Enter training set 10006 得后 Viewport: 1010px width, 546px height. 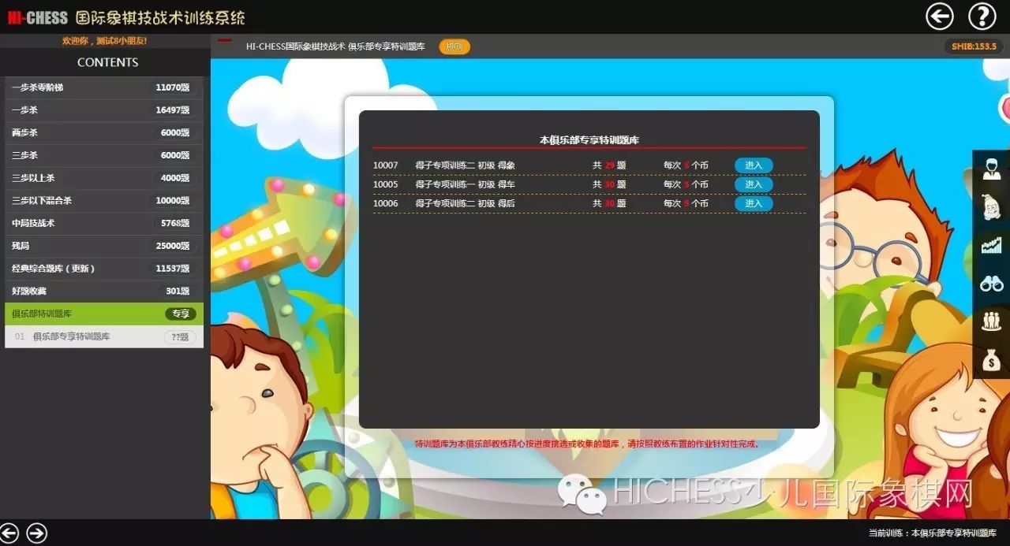pyautogui.click(x=754, y=203)
